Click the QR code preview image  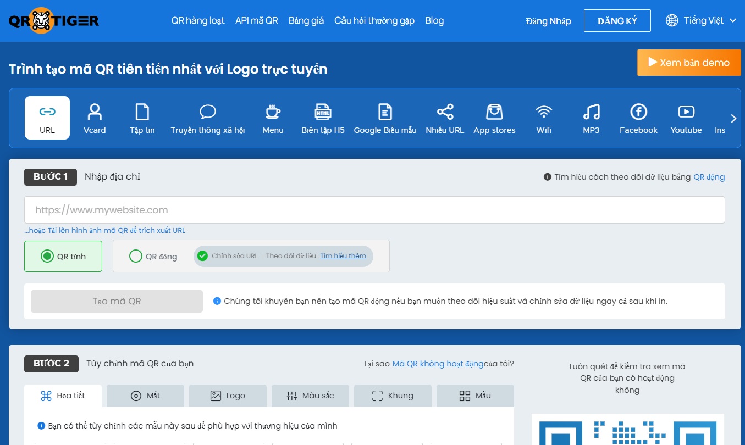[627, 430]
